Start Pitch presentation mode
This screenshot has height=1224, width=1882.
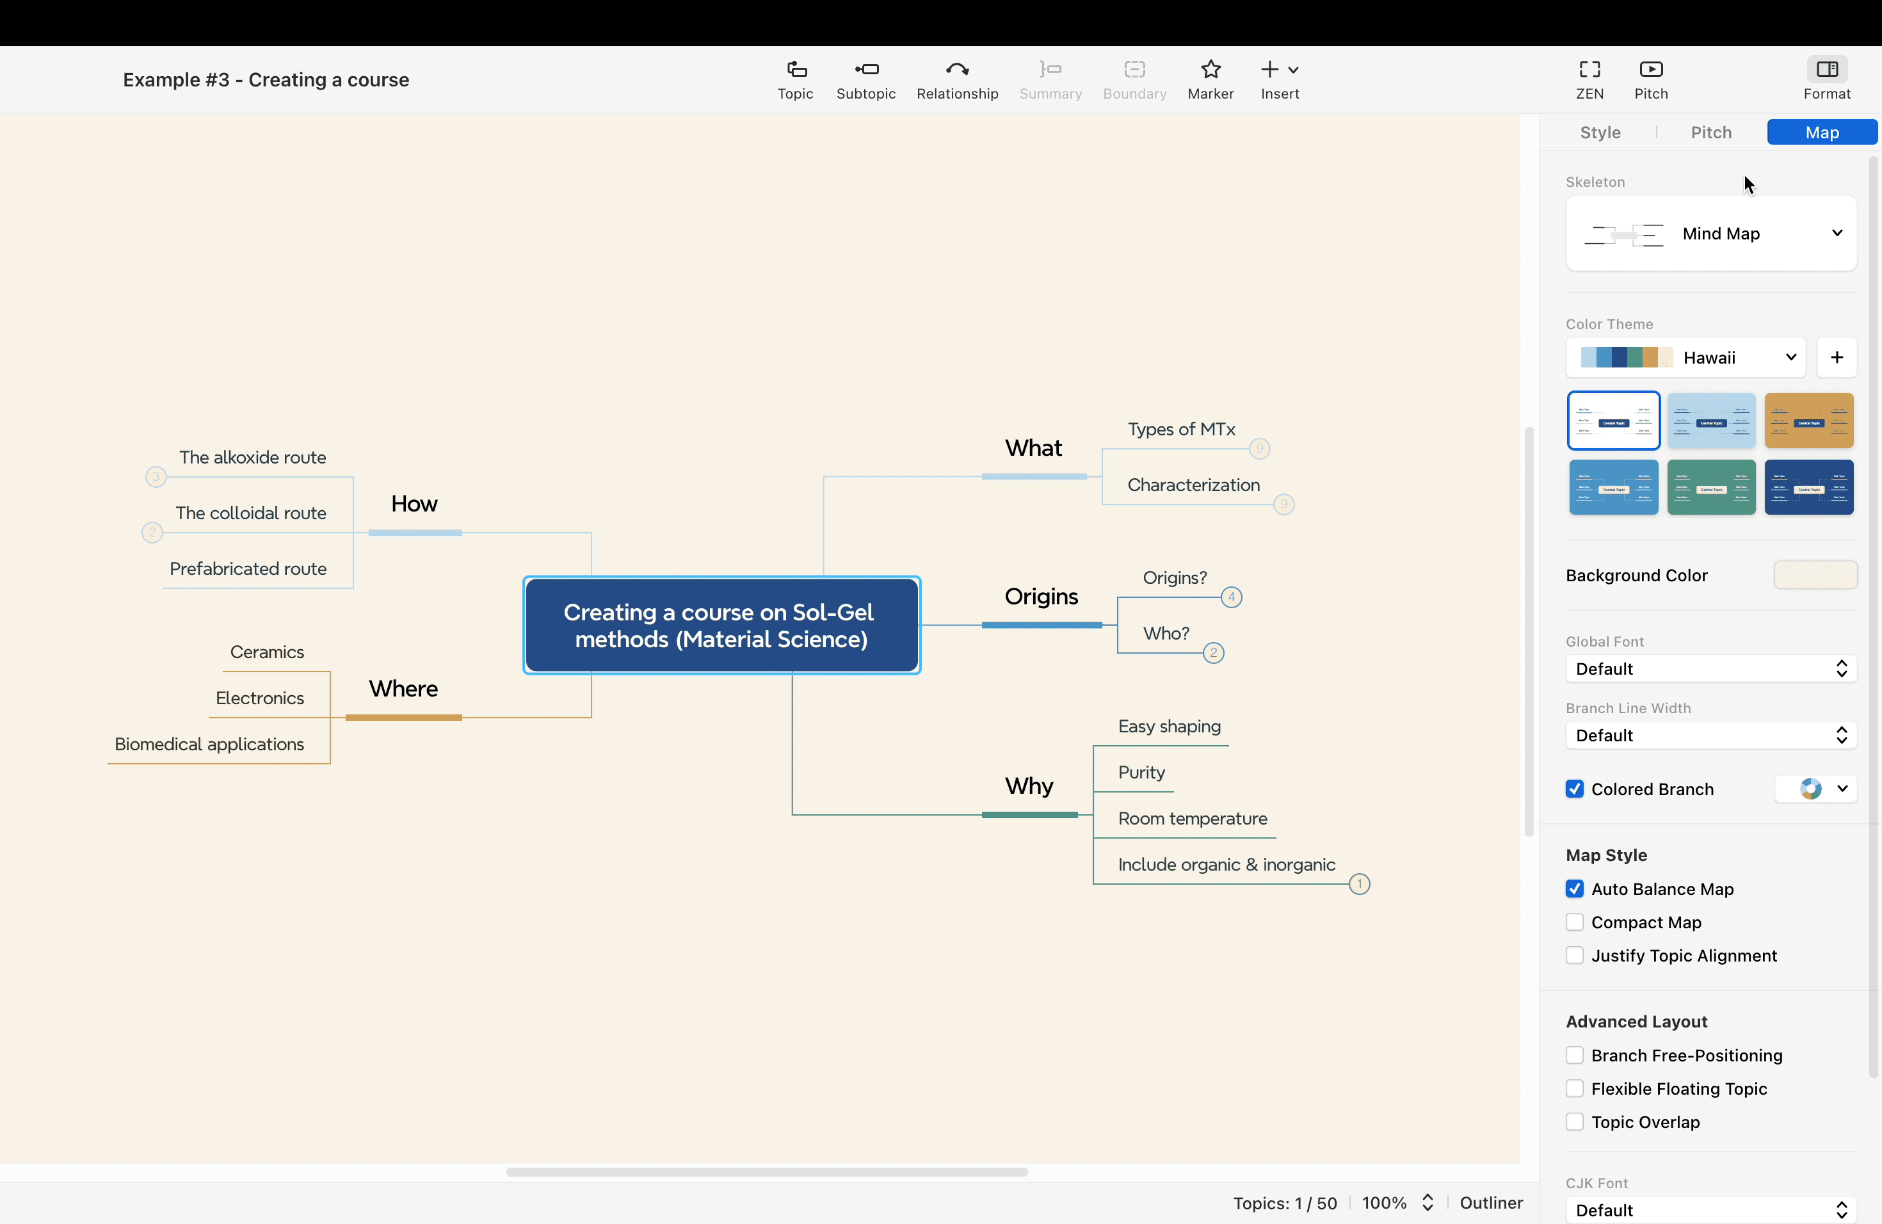point(1651,80)
